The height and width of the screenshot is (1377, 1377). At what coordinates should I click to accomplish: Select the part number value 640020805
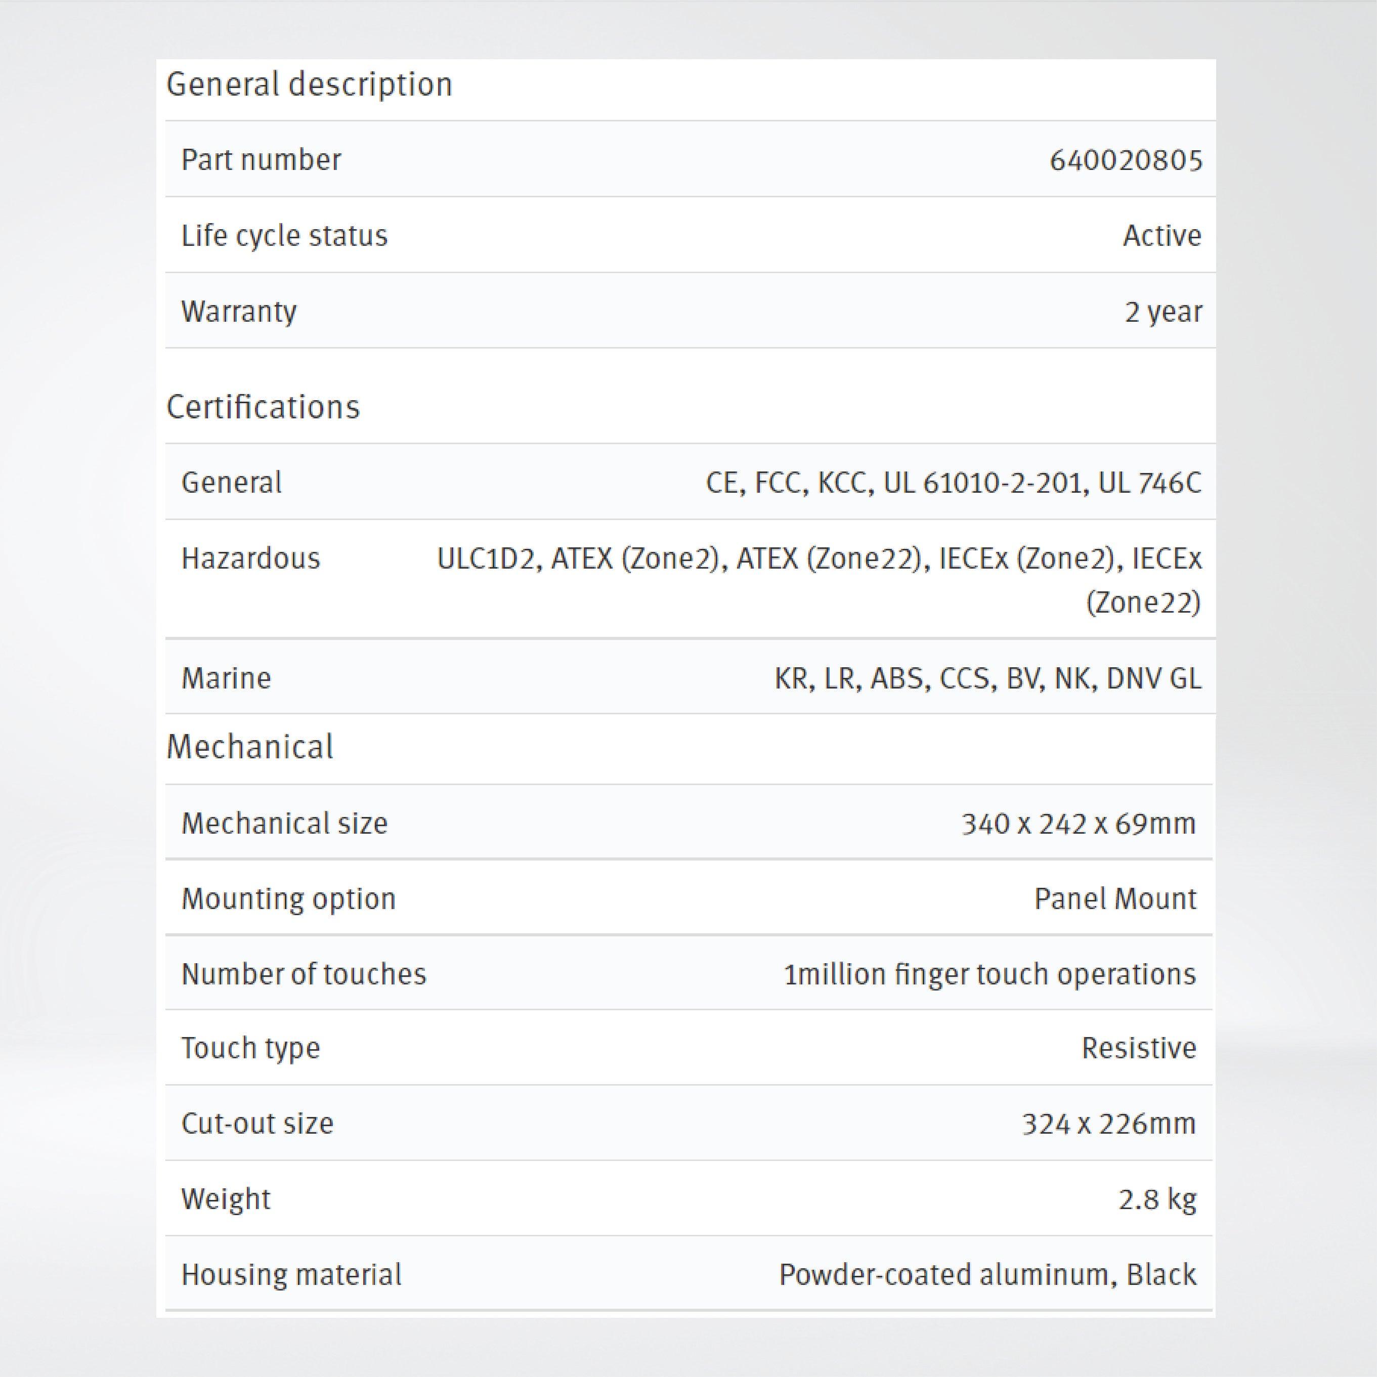1126,160
